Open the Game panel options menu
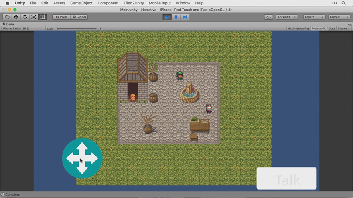This screenshot has height=198, width=353. (349, 24)
